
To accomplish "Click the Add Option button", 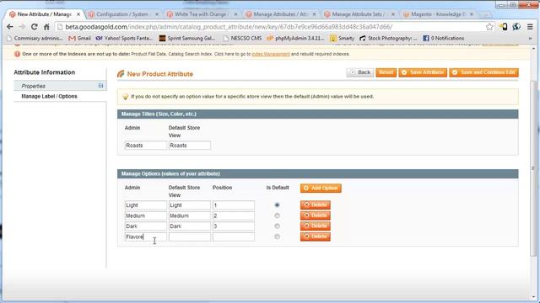I will point(321,188).
